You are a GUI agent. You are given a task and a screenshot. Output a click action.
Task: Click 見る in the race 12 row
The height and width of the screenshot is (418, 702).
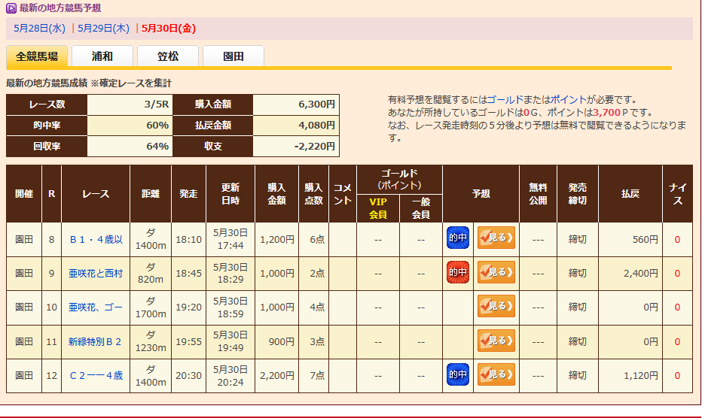click(496, 374)
